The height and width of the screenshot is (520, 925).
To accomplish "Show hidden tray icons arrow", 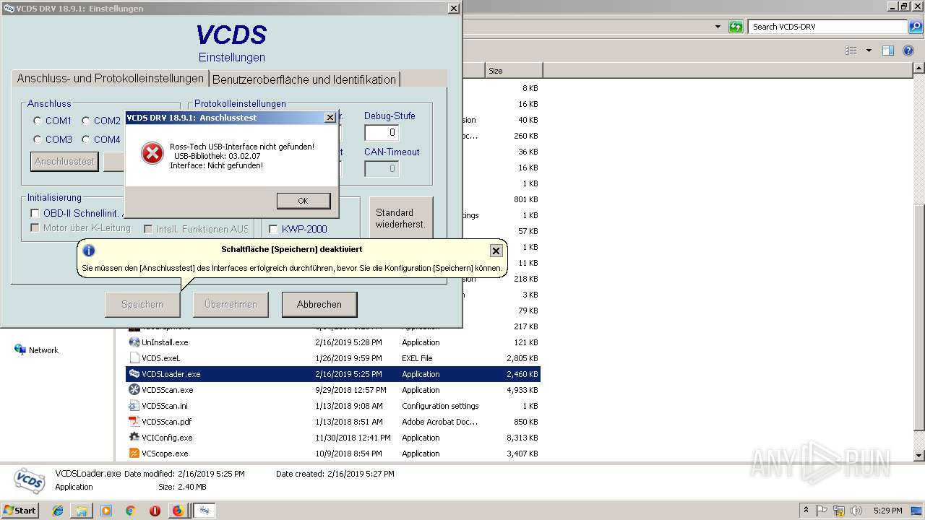I will [x=806, y=511].
